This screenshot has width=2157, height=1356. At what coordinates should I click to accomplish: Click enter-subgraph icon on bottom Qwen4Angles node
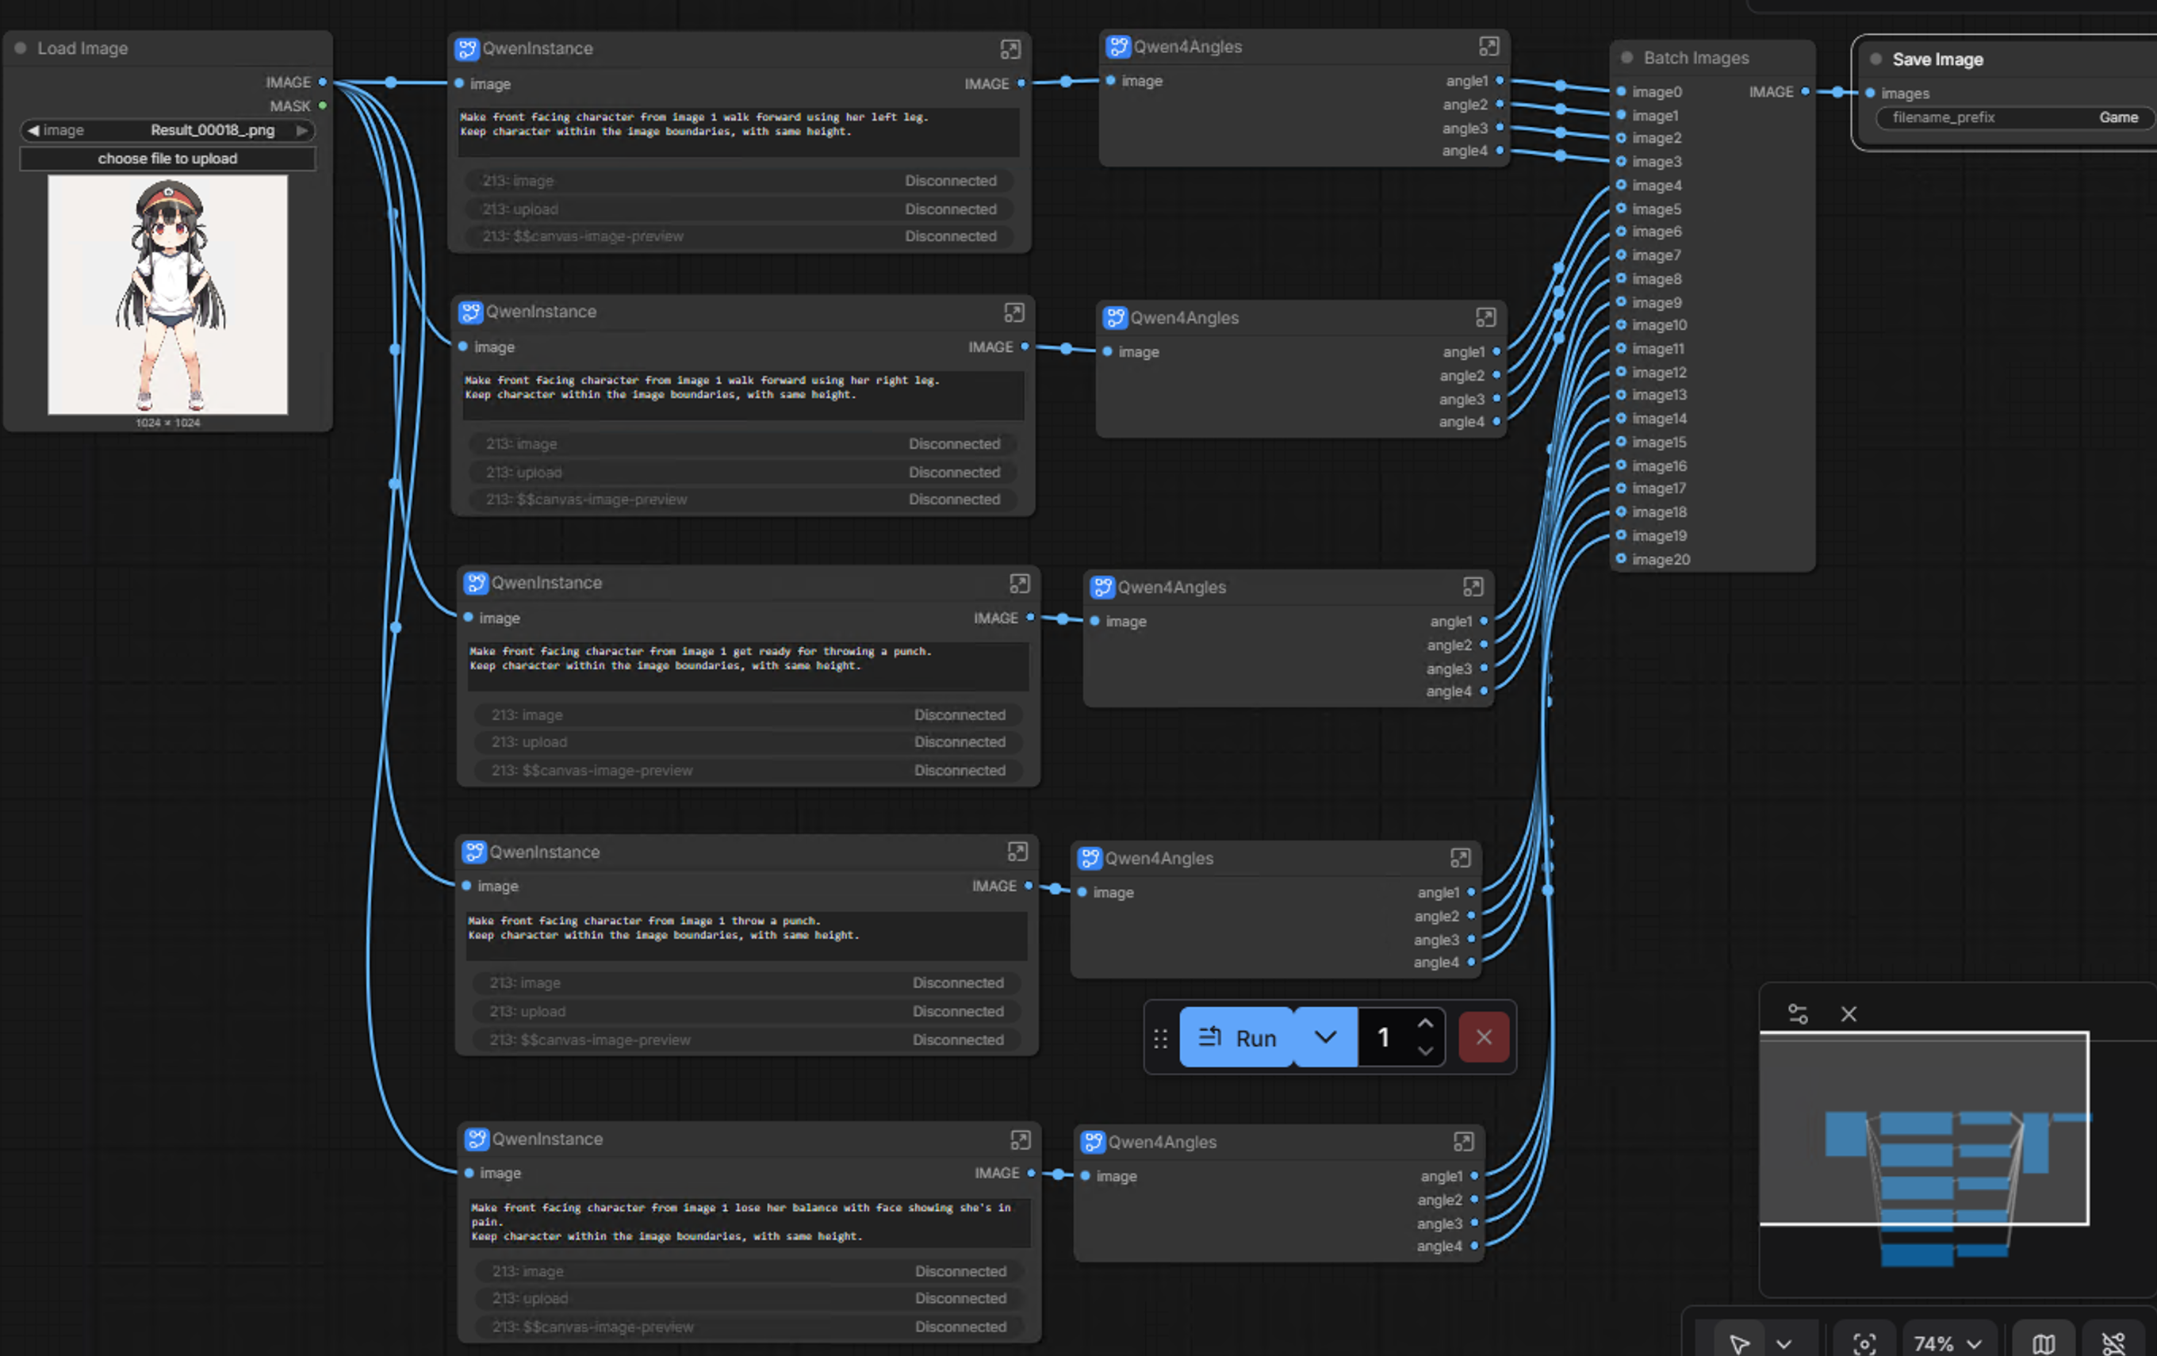(1463, 1142)
